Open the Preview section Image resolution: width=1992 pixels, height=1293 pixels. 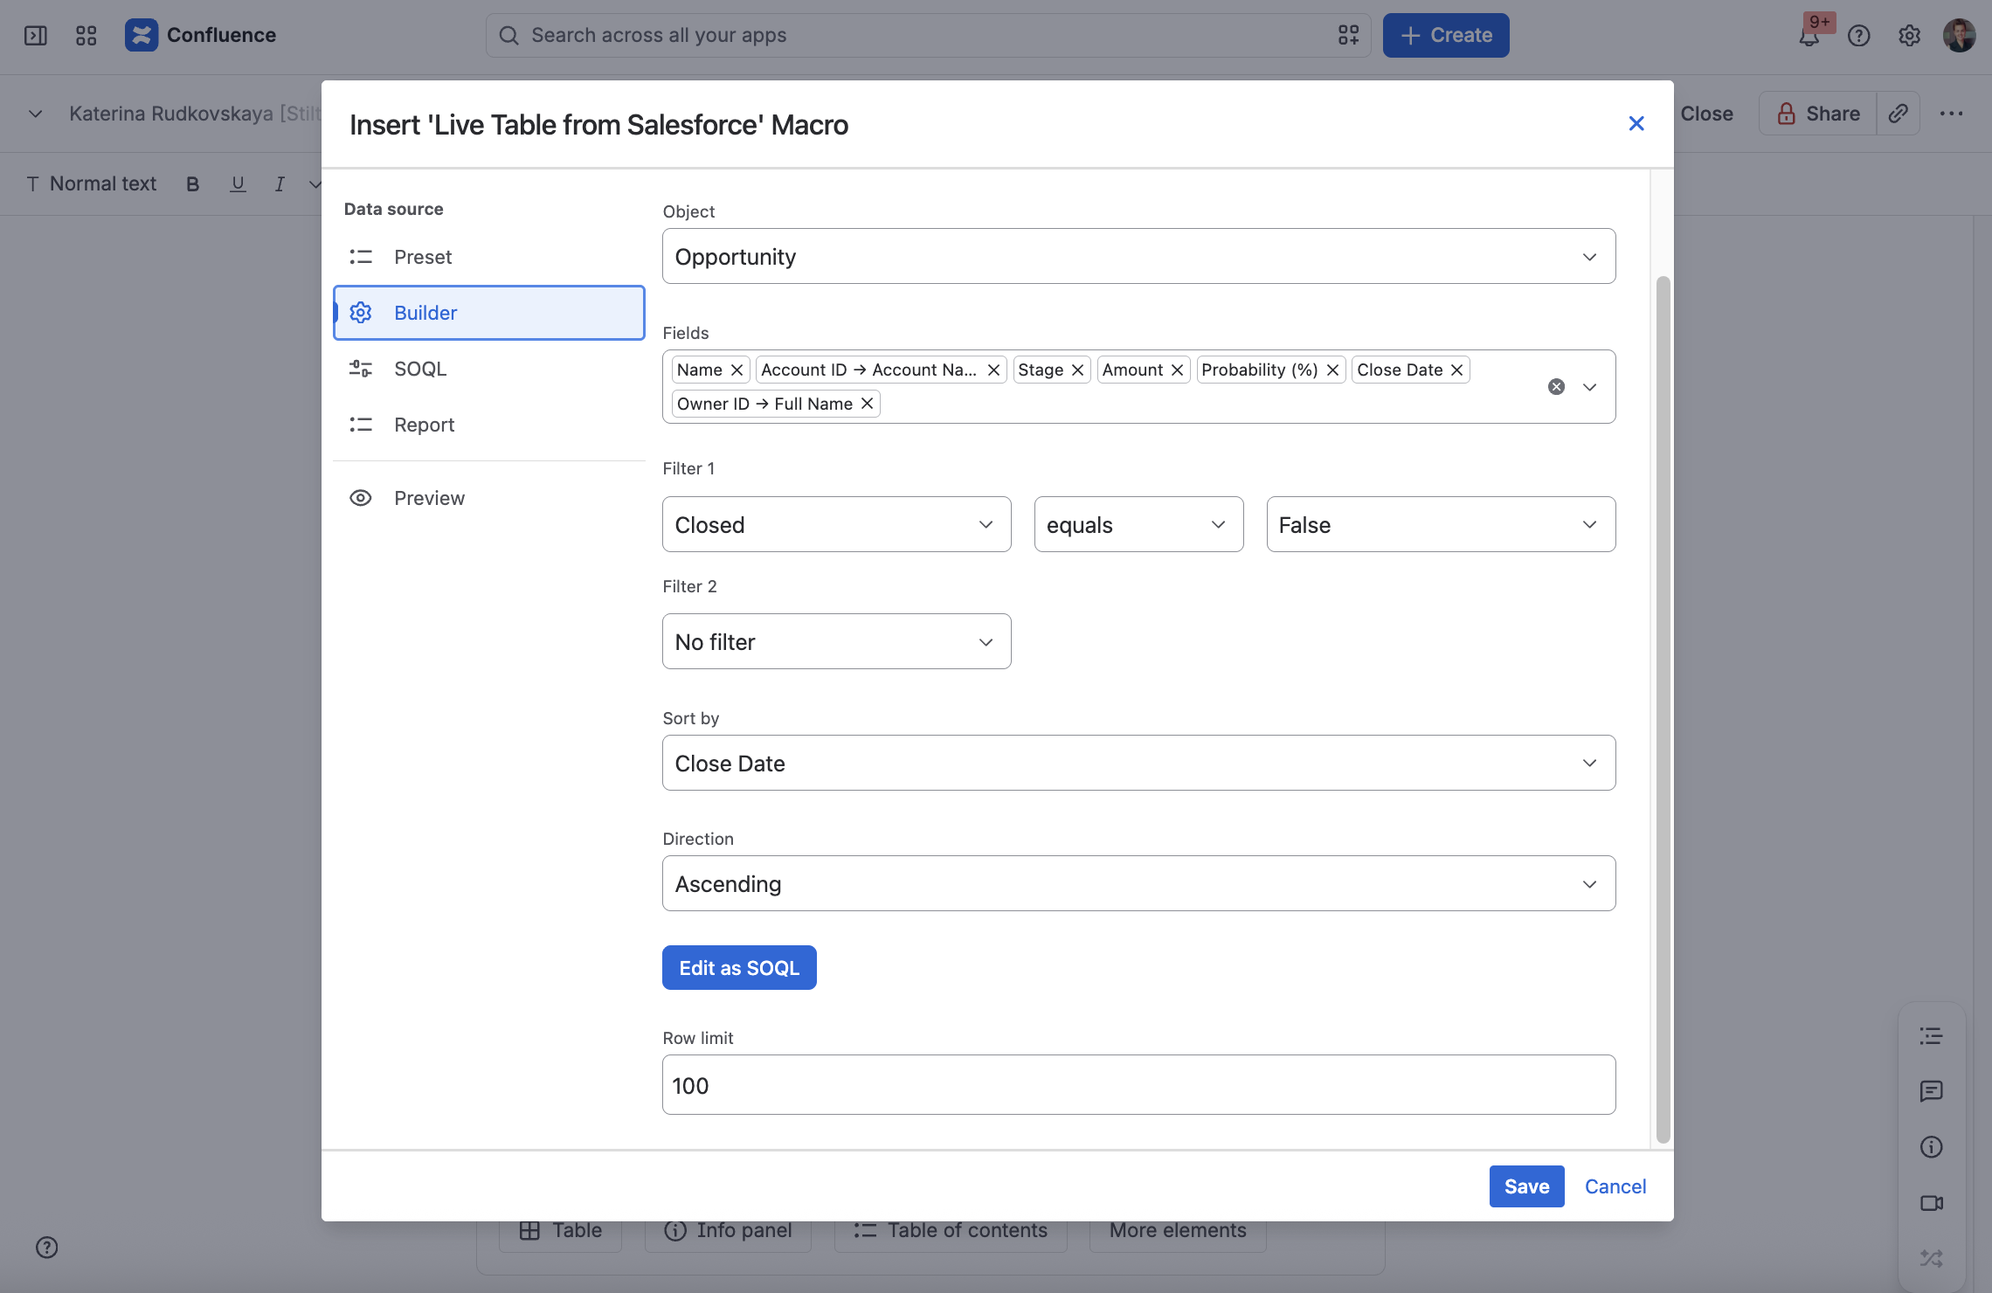489,498
